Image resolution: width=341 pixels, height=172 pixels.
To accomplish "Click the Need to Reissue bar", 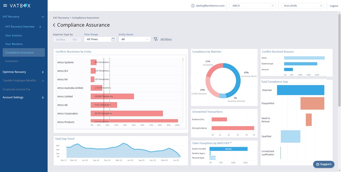I will pos(309,120).
